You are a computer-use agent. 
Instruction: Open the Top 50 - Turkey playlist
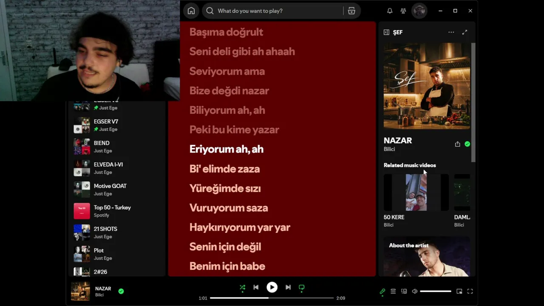pos(117,211)
